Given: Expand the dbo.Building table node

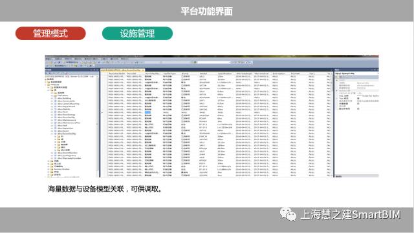Looking at the screenshot, I should tap(52, 98).
